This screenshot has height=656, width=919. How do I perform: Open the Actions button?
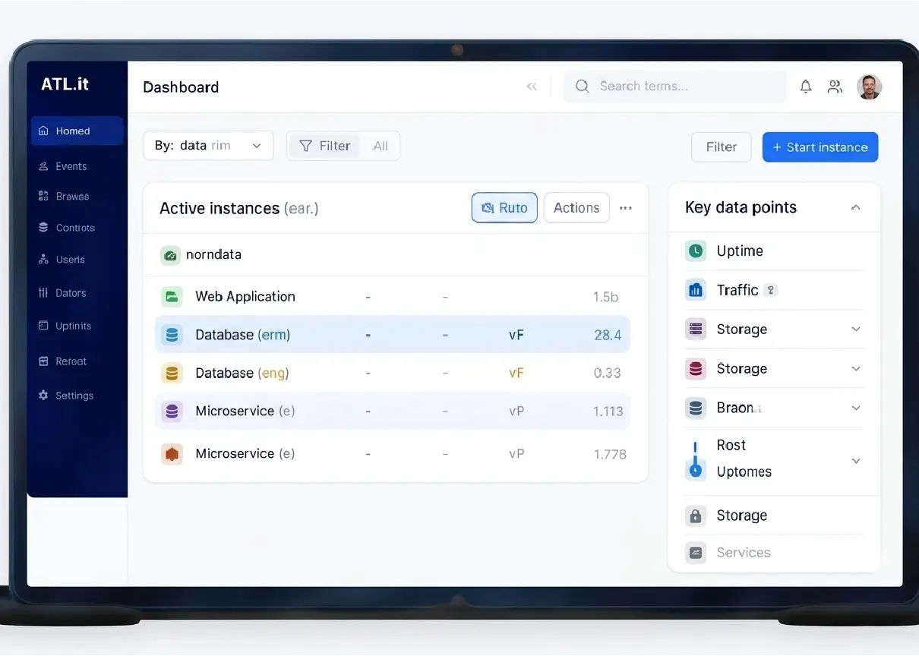[576, 208]
